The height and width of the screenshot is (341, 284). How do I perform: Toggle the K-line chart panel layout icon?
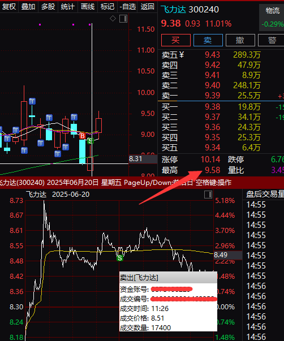(123, 19)
